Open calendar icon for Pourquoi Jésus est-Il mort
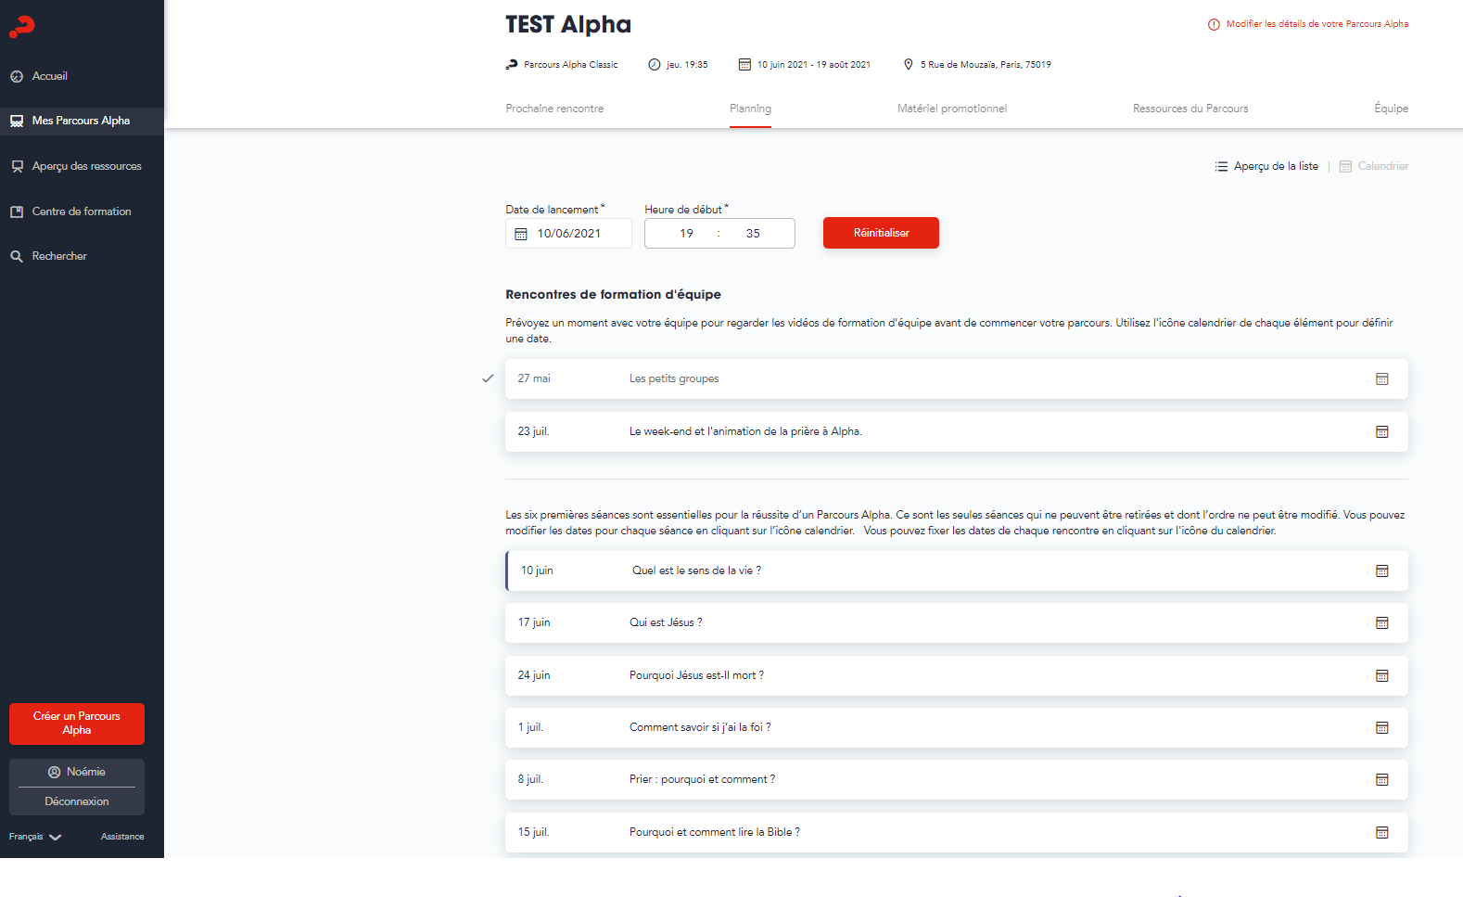The image size is (1463, 897). tap(1381, 675)
